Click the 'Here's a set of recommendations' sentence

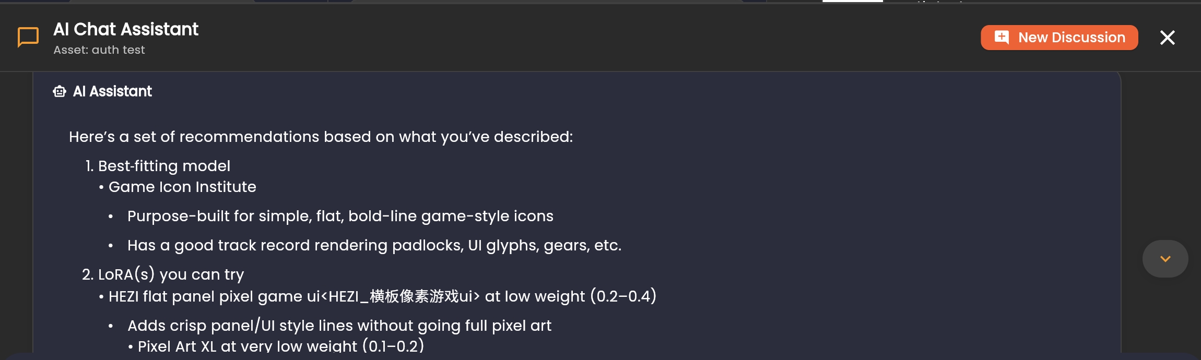(x=321, y=137)
